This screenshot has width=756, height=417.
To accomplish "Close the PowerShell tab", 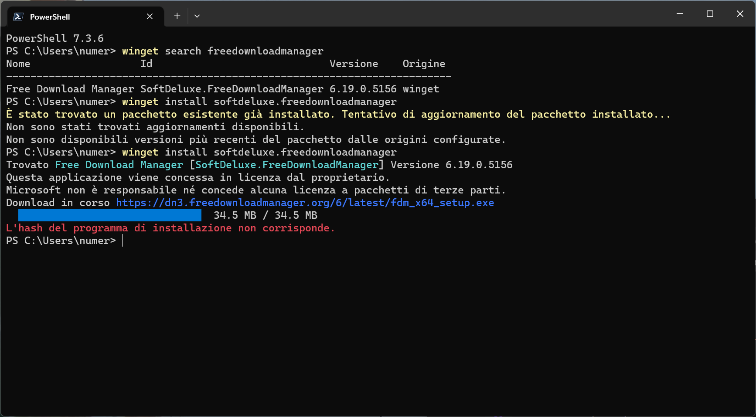I will 150,16.
